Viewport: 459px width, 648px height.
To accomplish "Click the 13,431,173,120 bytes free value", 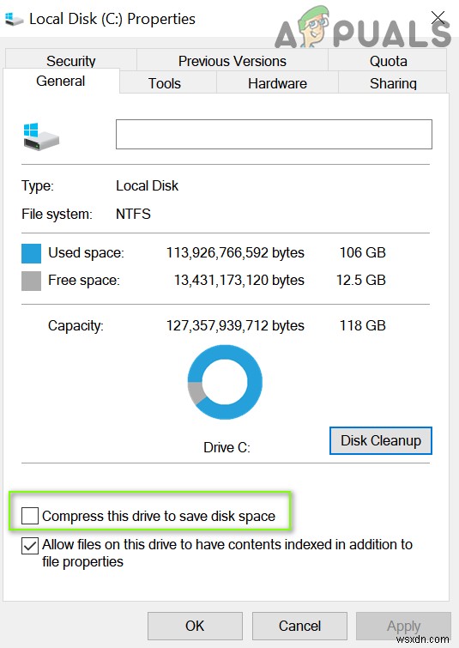I will (239, 280).
